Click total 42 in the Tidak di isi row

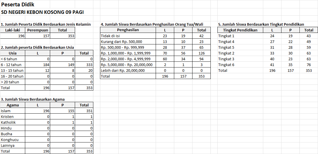(201, 36)
